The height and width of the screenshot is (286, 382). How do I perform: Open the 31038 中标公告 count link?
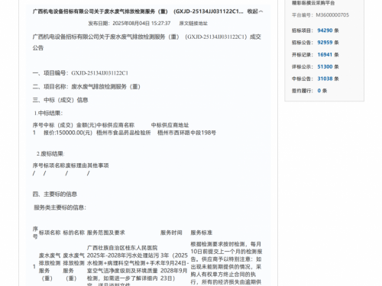pyautogui.click(x=325, y=79)
